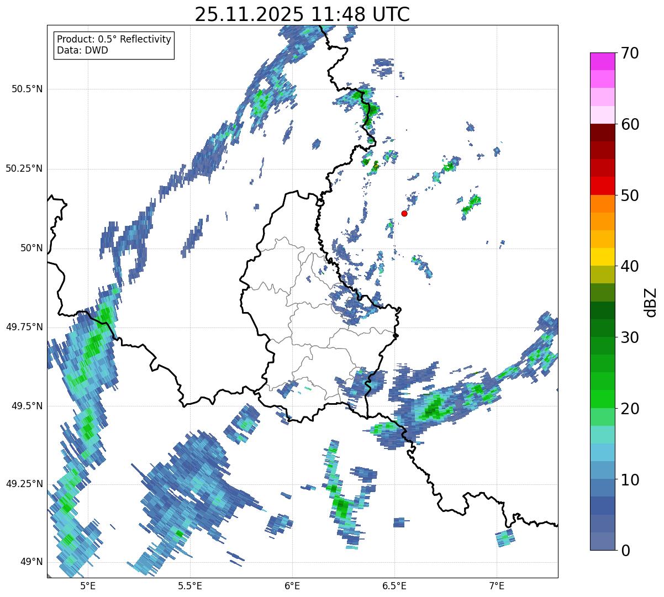This screenshot has width=664, height=597.
Task: Click the longitude label "6.5°E"
Action: click(x=394, y=585)
